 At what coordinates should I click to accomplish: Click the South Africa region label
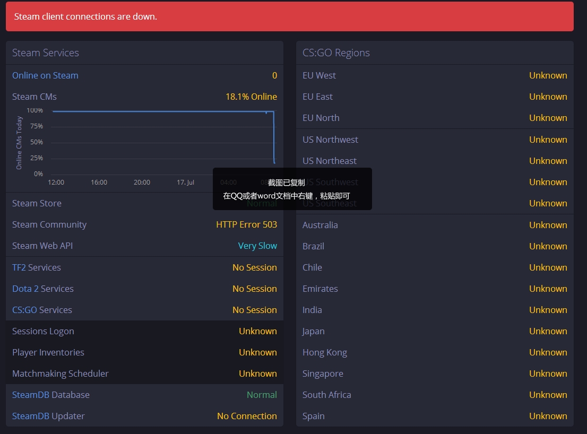click(x=327, y=395)
